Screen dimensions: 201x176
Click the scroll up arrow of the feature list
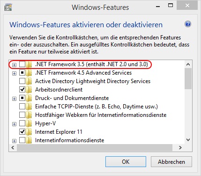pyautogui.click(x=188, y=64)
